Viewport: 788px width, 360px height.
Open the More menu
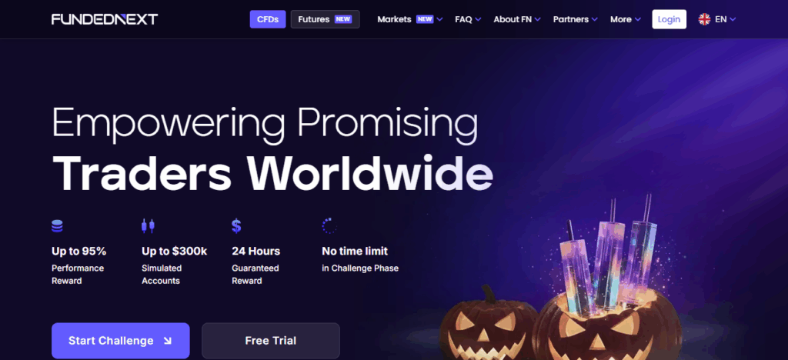[626, 19]
